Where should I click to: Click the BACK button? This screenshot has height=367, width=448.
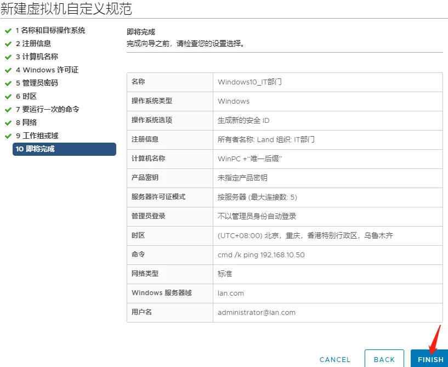point(384,359)
